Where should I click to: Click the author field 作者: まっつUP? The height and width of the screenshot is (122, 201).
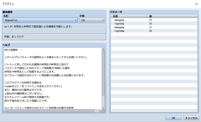click(54, 37)
